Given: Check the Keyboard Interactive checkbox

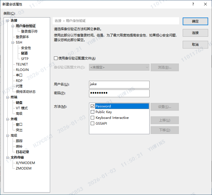Looking at the screenshot, I should (x=93, y=118).
